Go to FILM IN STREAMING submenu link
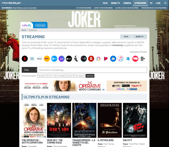The image size is (169, 147). (84, 8)
